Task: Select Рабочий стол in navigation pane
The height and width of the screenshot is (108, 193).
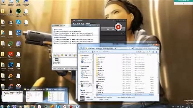Action: [86, 62]
